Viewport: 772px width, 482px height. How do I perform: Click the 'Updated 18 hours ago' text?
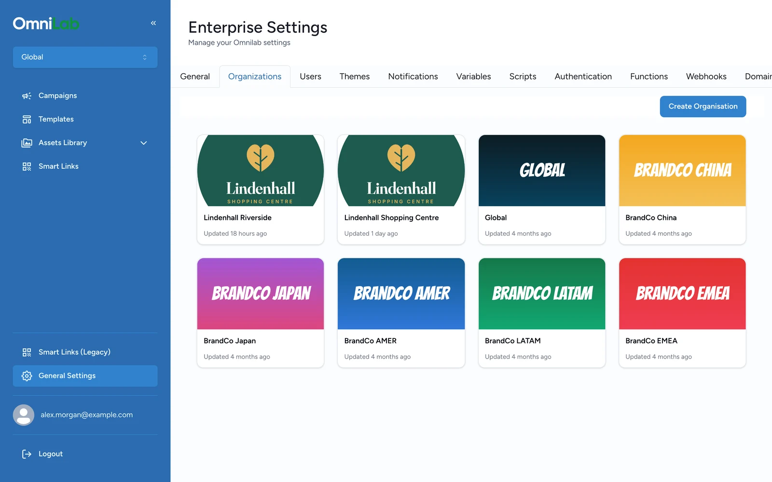pos(235,234)
